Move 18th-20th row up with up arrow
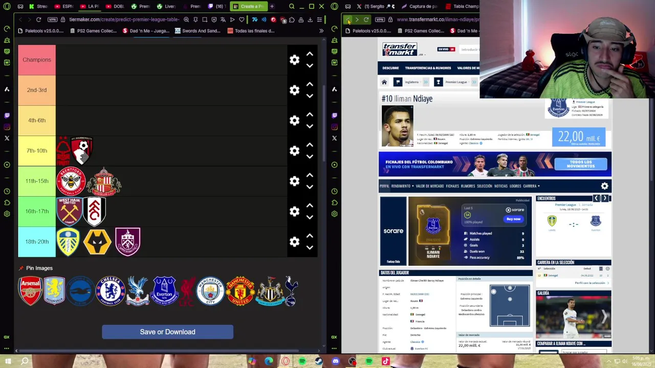655x368 pixels. 310,236
